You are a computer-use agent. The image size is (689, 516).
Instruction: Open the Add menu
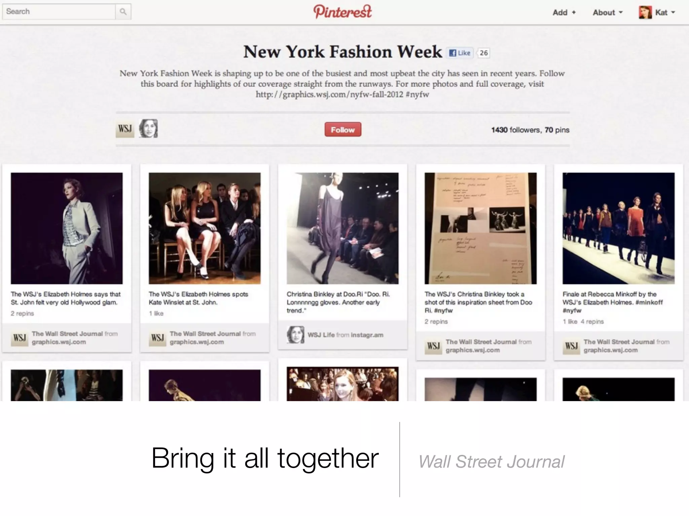pos(564,12)
